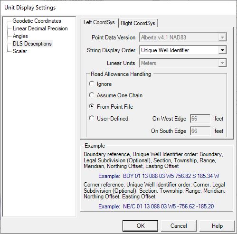Confirm settings with the OK button

[x=141, y=226]
